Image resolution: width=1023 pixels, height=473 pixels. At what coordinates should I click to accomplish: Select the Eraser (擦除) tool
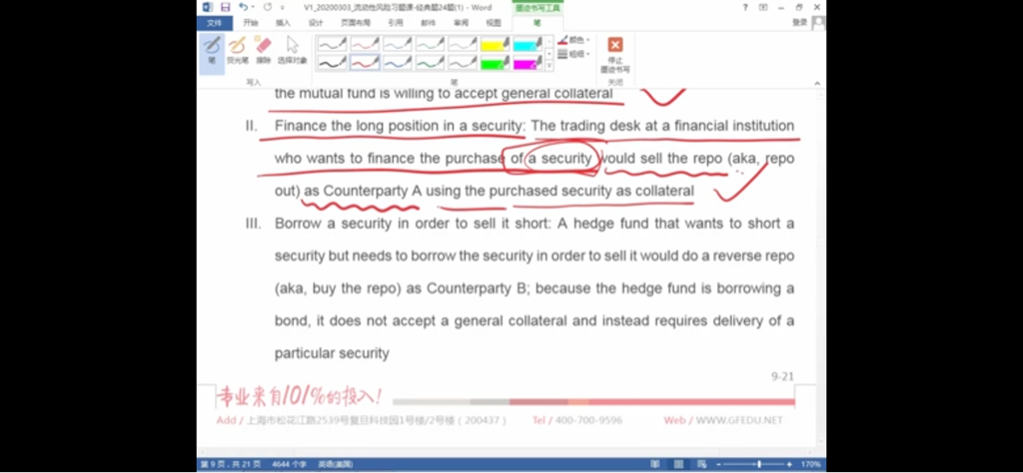[x=264, y=50]
